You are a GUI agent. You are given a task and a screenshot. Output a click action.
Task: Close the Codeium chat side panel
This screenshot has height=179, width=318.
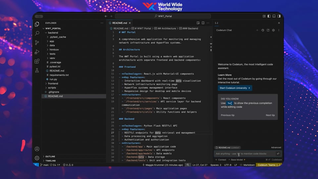click(x=279, y=23)
